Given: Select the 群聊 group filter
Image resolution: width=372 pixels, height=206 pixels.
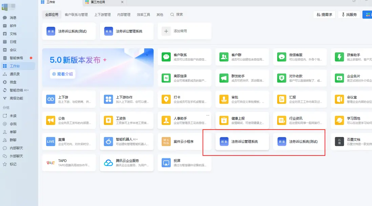Looking at the screenshot, I should pyautogui.click(x=13, y=140).
